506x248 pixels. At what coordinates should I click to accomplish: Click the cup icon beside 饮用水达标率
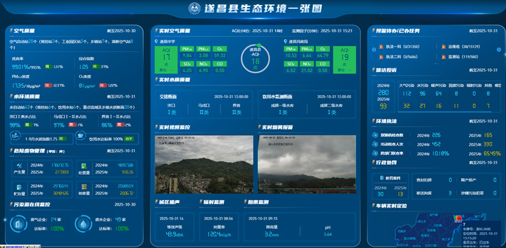(x=81, y=136)
